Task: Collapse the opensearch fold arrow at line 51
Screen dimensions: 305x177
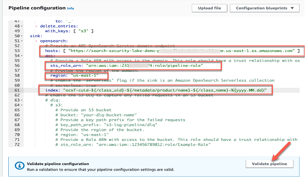Action: click(x=22, y=41)
